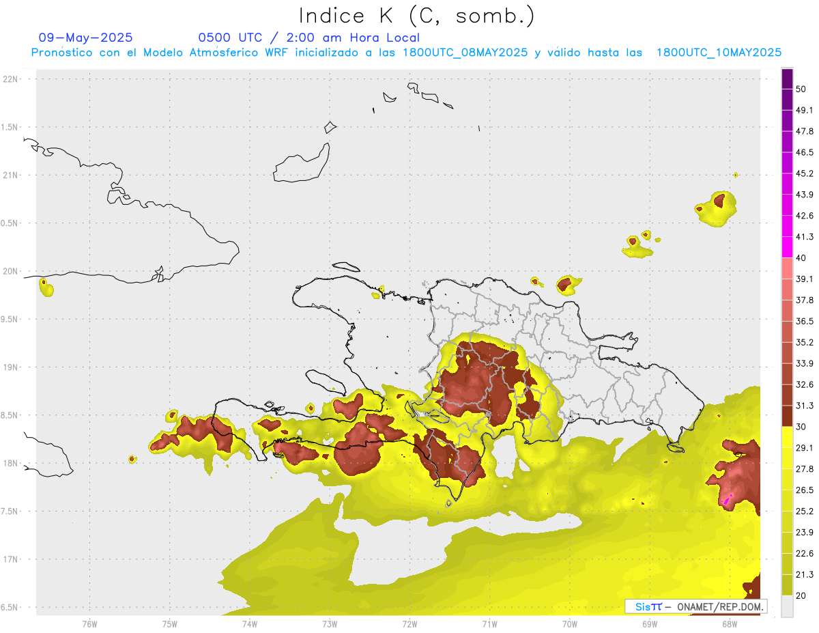Click the "69W" longitude axis label

[x=650, y=623]
